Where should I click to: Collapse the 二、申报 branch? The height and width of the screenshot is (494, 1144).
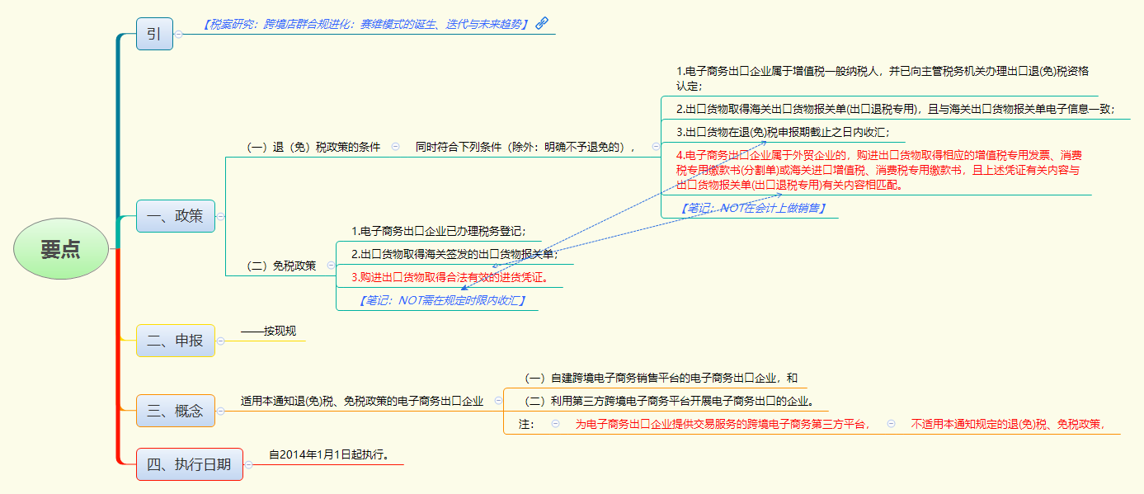point(220,340)
